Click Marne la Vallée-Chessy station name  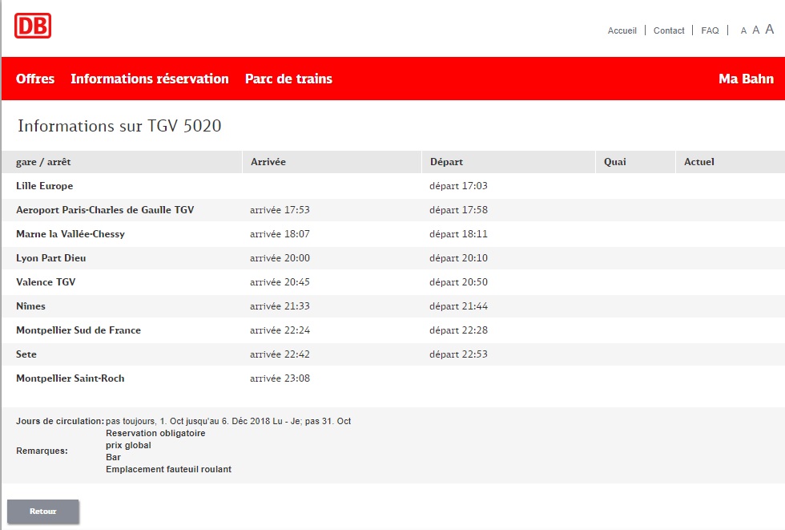70,234
